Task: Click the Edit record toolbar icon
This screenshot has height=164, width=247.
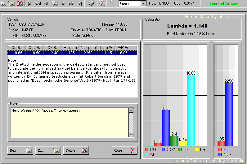Action: pyautogui.click(x=12, y=4)
